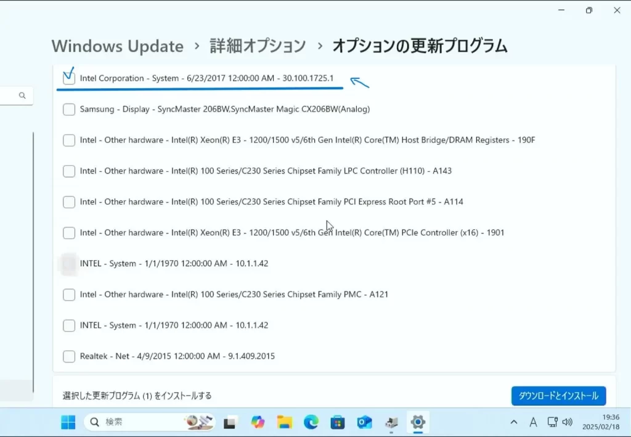Tick the LPC Controller (H110) A143 checkbox
631x437 pixels.
pos(69,171)
